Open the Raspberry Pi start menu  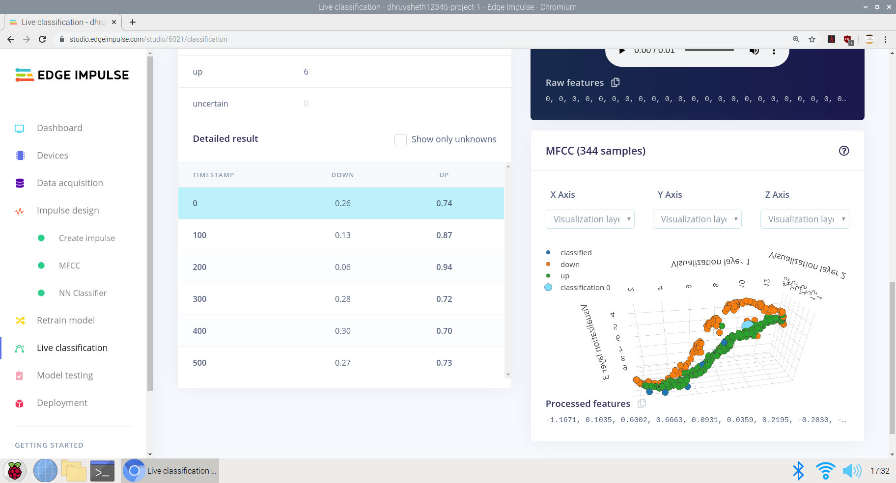[x=15, y=471]
